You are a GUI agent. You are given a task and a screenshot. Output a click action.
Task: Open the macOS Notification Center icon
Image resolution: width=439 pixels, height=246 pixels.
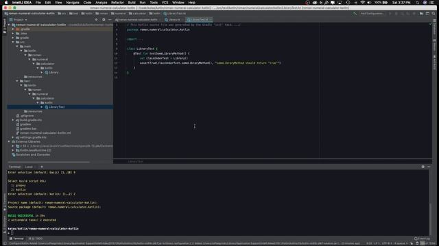coord(432,3)
